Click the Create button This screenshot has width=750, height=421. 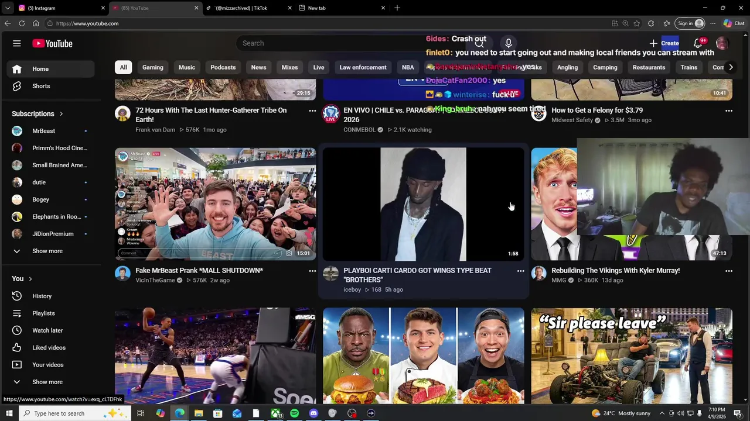pos(664,43)
